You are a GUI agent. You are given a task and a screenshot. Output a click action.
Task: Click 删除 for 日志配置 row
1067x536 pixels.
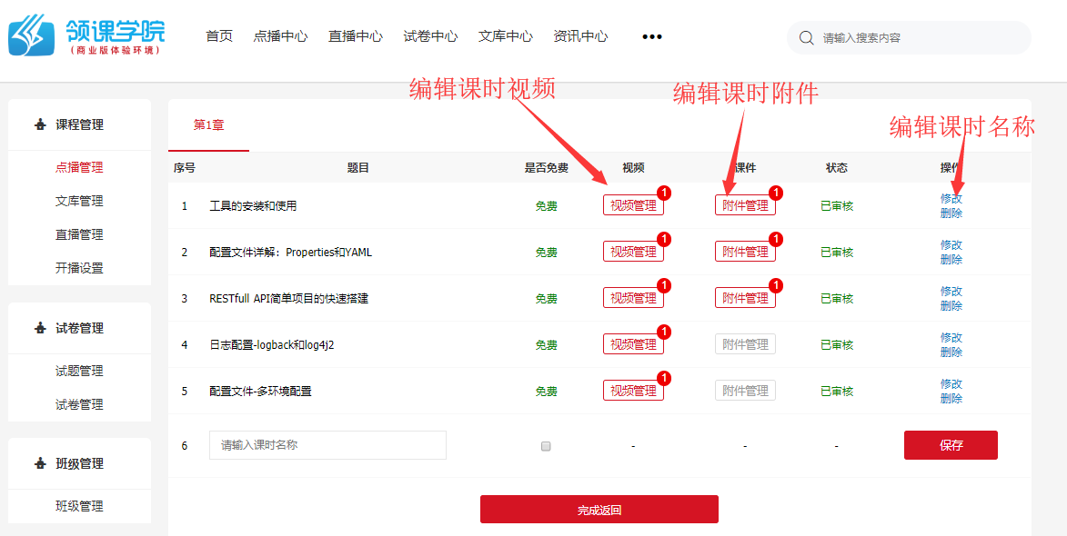click(x=951, y=352)
